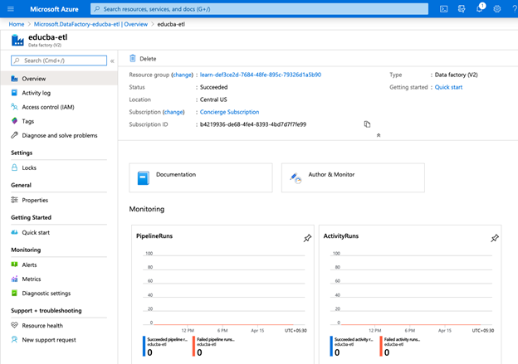
Task: Go to Home in the breadcrumb
Action: pyautogui.click(x=17, y=24)
